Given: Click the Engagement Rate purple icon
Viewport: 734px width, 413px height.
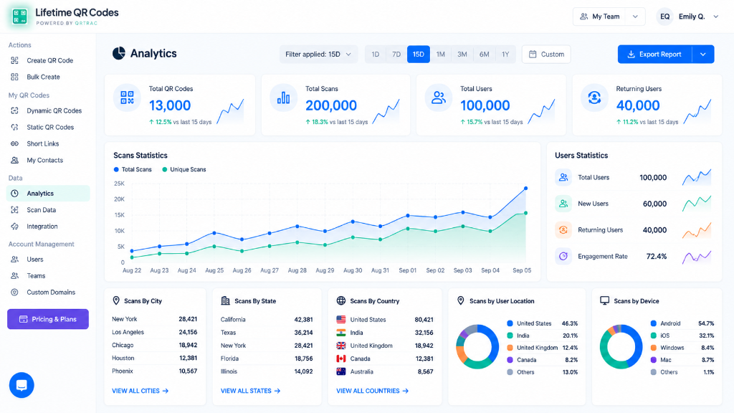Looking at the screenshot, I should [x=563, y=256].
